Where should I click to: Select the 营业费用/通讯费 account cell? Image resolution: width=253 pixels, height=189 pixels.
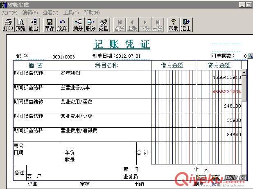click(106, 135)
